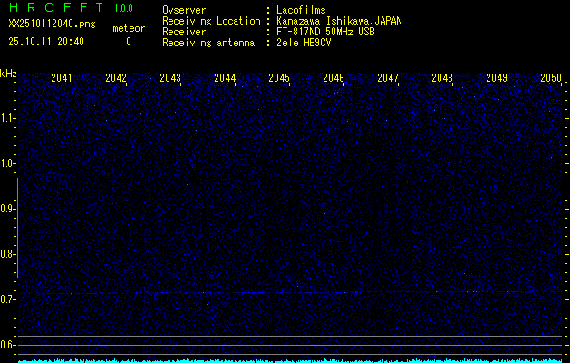Click the 2041 time marker
Viewport: 570px width, 363px height.
pyautogui.click(x=62, y=78)
